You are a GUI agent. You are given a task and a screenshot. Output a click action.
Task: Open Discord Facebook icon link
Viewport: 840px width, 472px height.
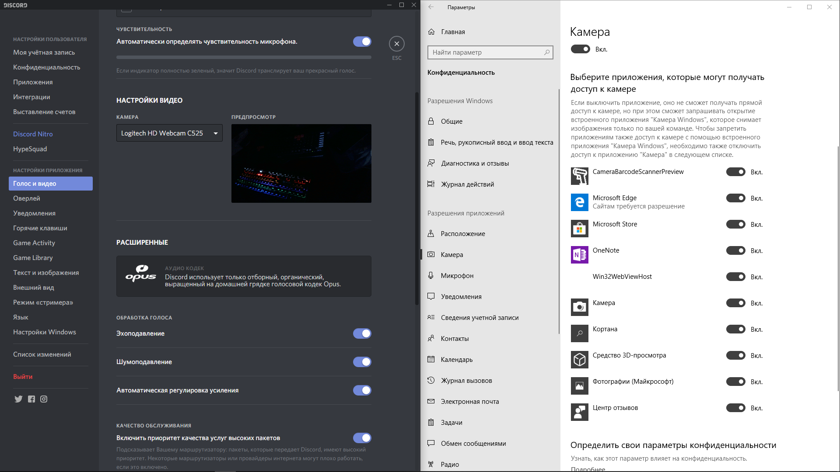click(x=31, y=399)
